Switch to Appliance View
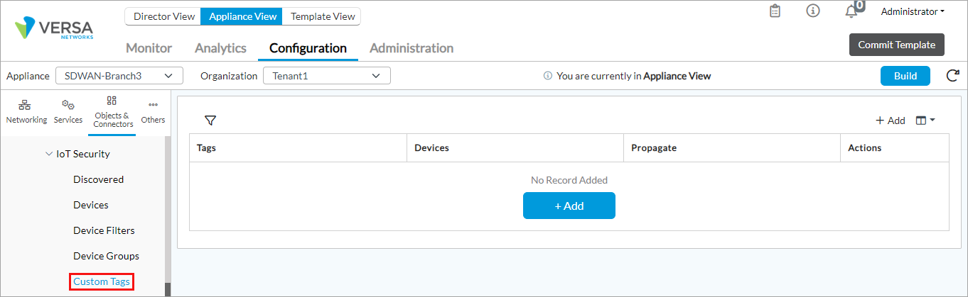 tap(242, 16)
